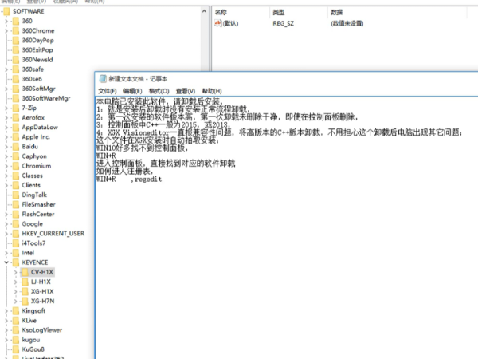Expand the XG-H7N subkey arrow

click(16, 301)
